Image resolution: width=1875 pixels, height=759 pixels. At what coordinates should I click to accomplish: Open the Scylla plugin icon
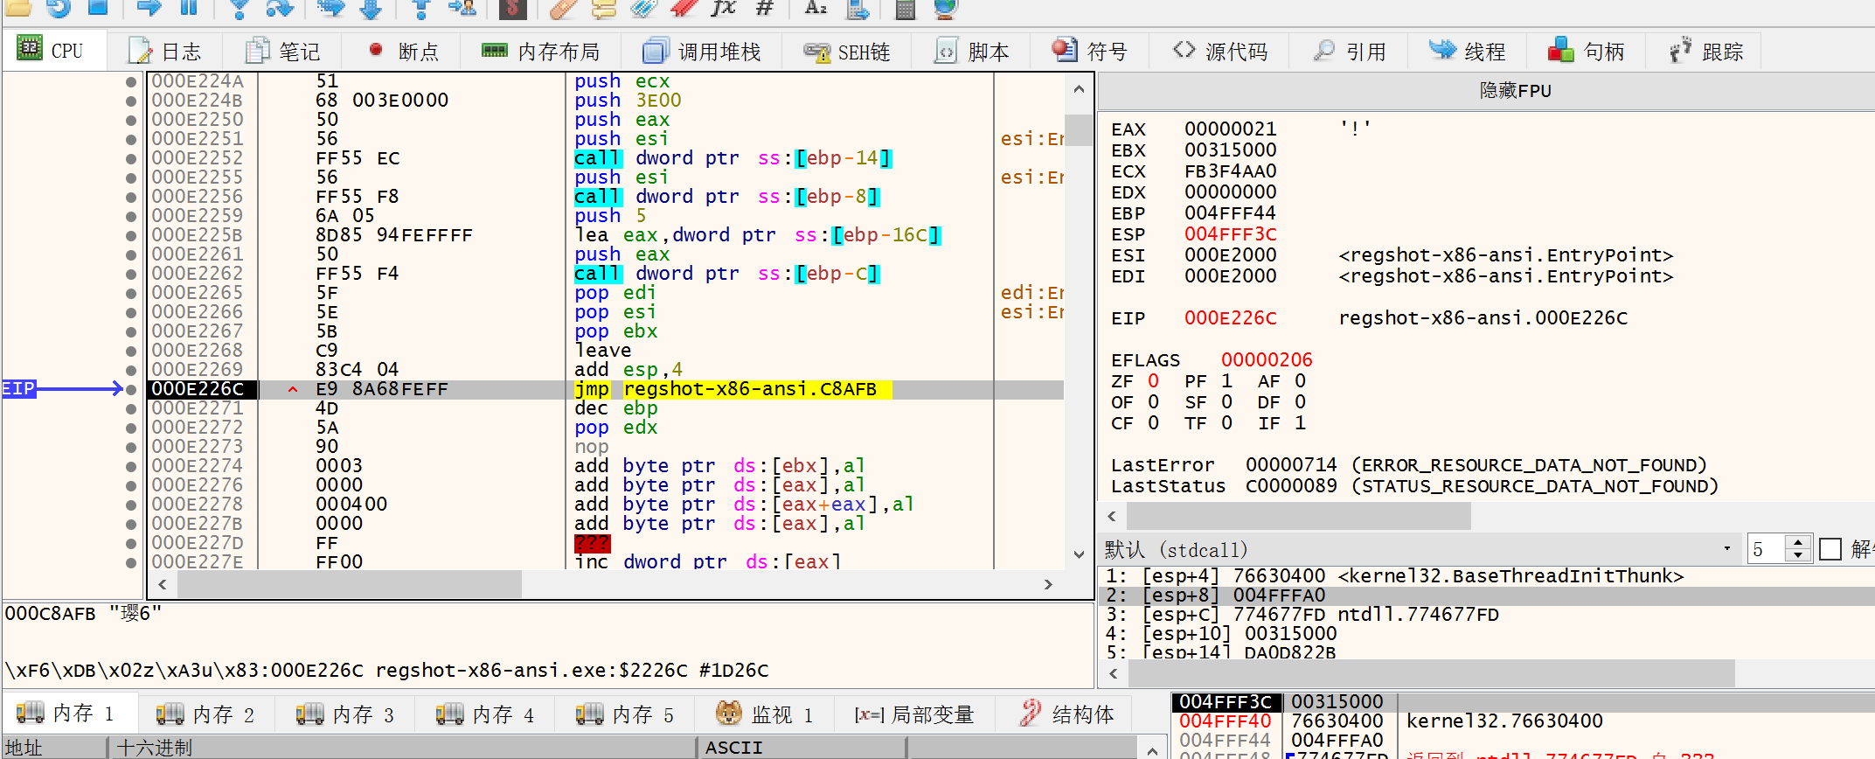pyautogui.click(x=511, y=9)
